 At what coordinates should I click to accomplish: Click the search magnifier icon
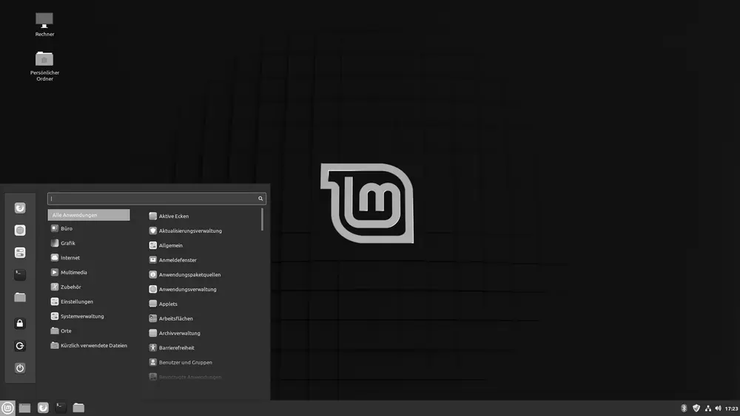260,198
